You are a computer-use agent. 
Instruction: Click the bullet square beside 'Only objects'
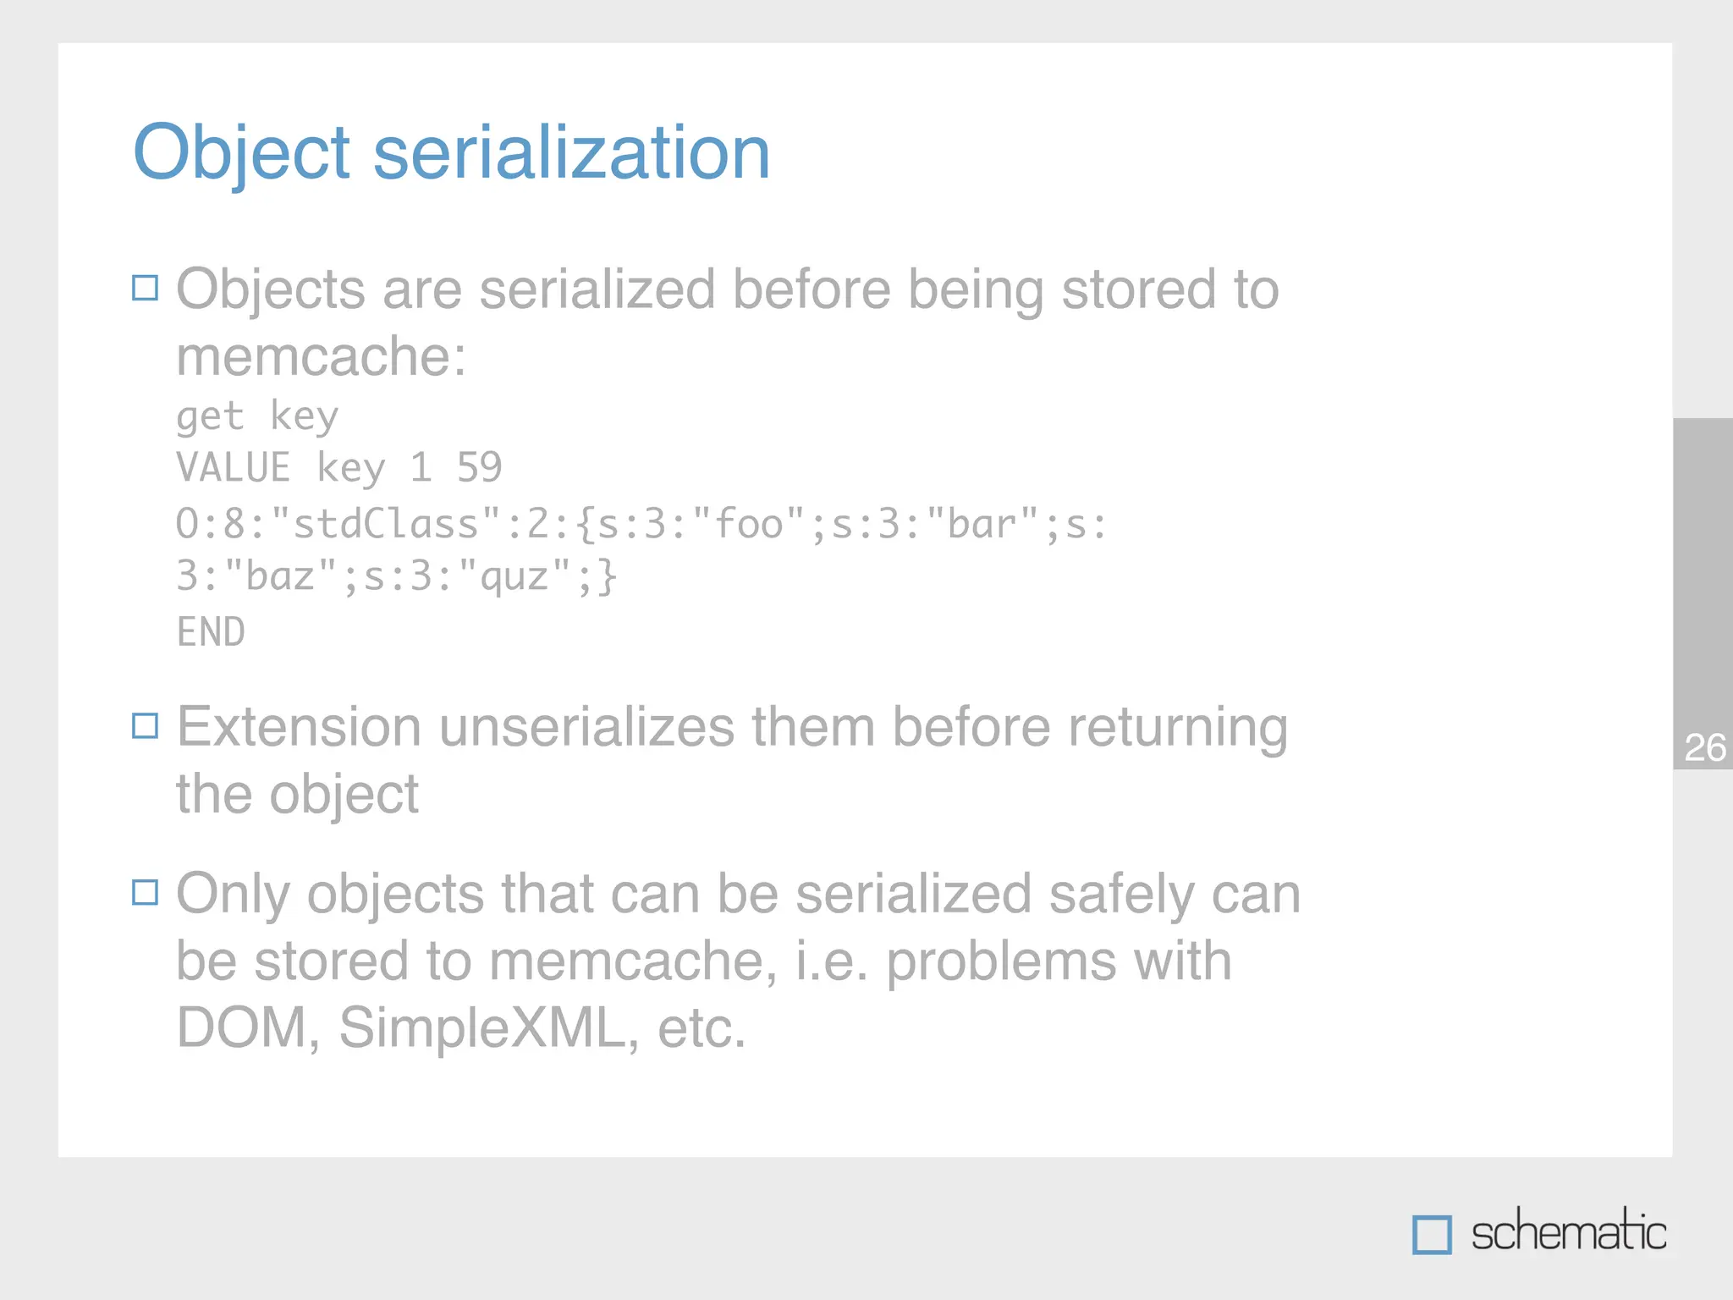146,893
